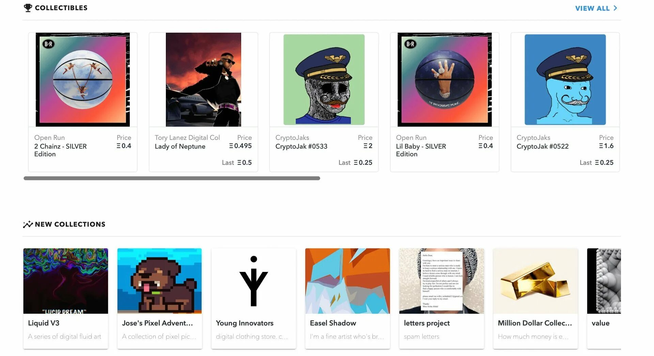Open the Lady of Neptune artwork image

[x=203, y=80]
